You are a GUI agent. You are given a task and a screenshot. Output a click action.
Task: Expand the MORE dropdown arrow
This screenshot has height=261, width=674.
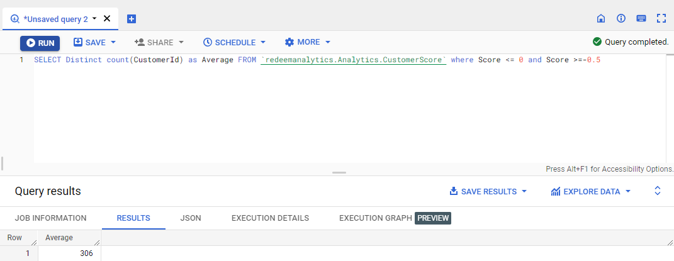point(327,42)
